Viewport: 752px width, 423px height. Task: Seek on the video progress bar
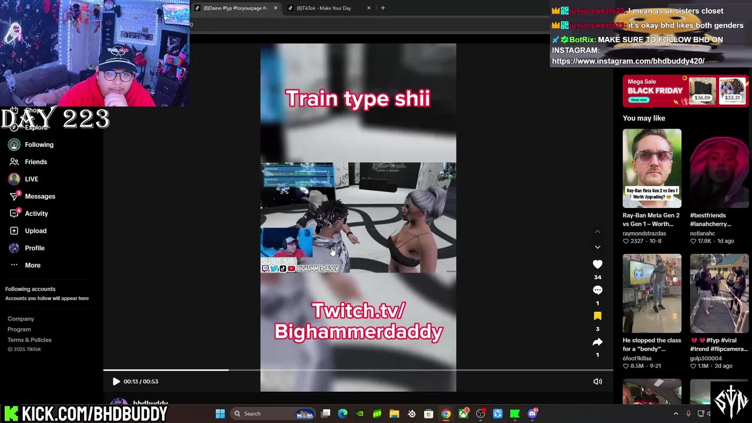(x=358, y=370)
